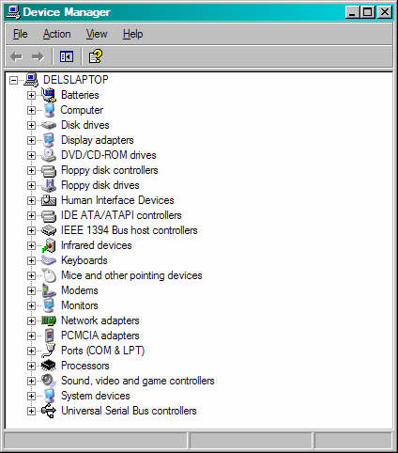Screen dimensions: 398x453
Task: Select the System devices label
Action: click(96, 396)
